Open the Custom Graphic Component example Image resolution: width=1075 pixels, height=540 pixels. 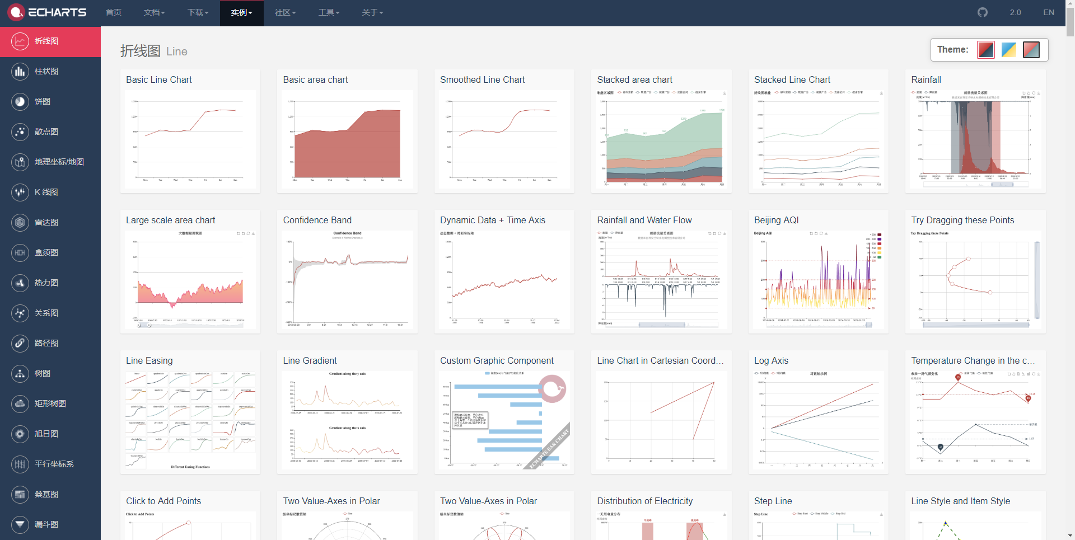tap(504, 412)
